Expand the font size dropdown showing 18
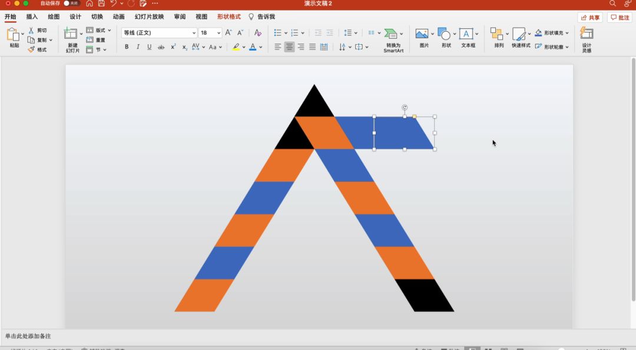This screenshot has width=636, height=350. pyautogui.click(x=219, y=33)
